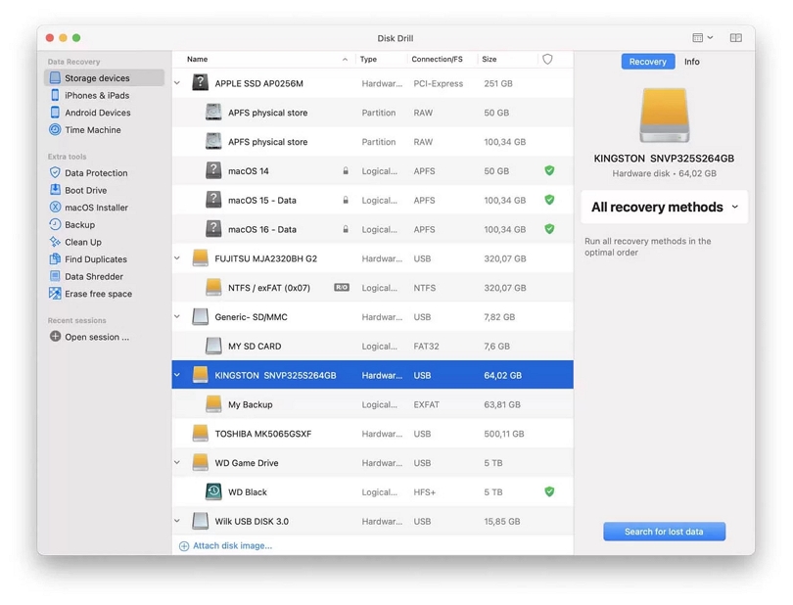Open Data Protection tool
The width and height of the screenshot is (793, 605).
pos(96,173)
